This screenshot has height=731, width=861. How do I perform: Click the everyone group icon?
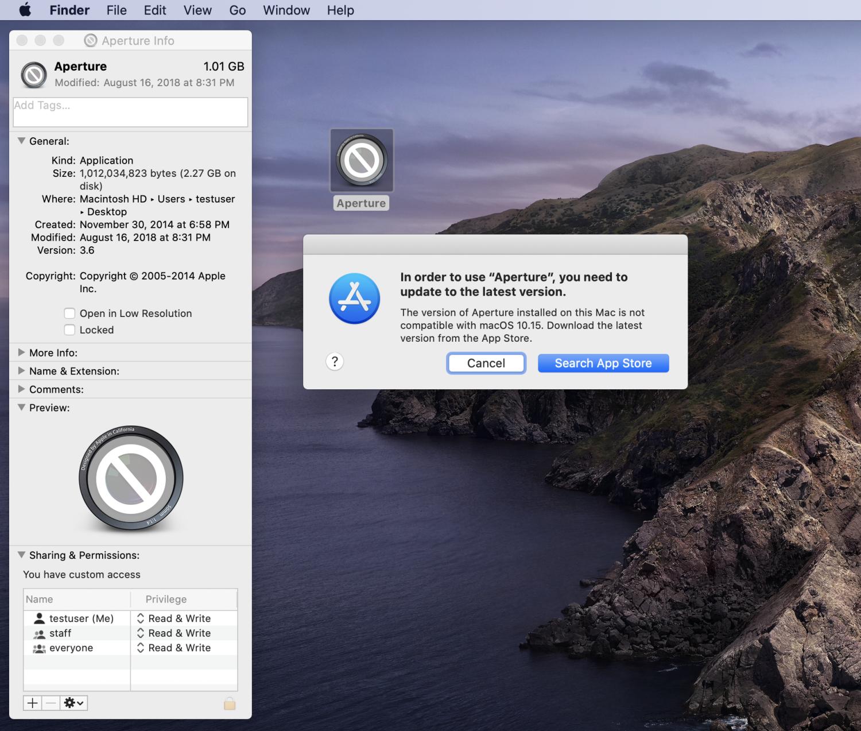tap(39, 648)
